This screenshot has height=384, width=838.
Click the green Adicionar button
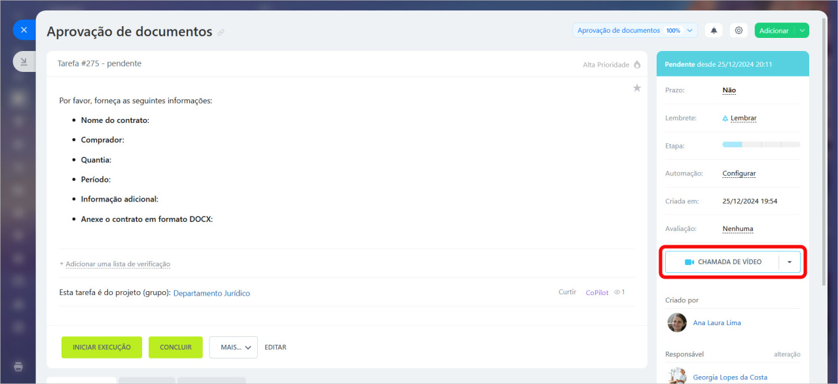[x=774, y=30]
